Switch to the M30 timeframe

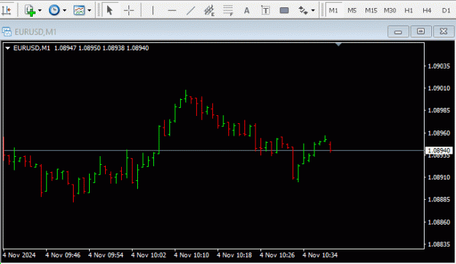point(390,10)
